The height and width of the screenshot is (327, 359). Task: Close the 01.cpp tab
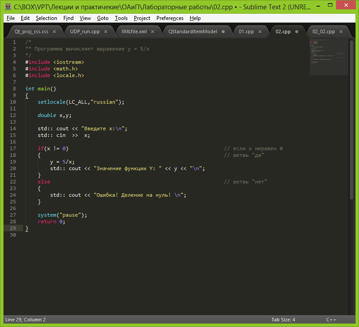(260, 32)
